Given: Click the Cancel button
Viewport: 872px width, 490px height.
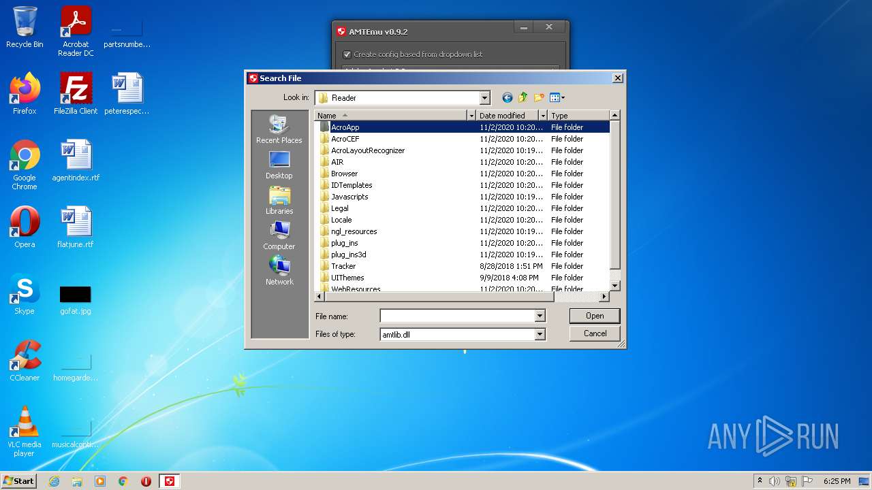Looking at the screenshot, I should pyautogui.click(x=595, y=333).
